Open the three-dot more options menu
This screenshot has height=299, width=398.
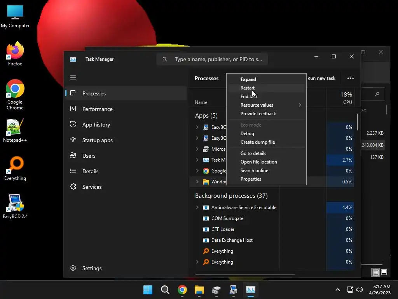click(x=351, y=78)
